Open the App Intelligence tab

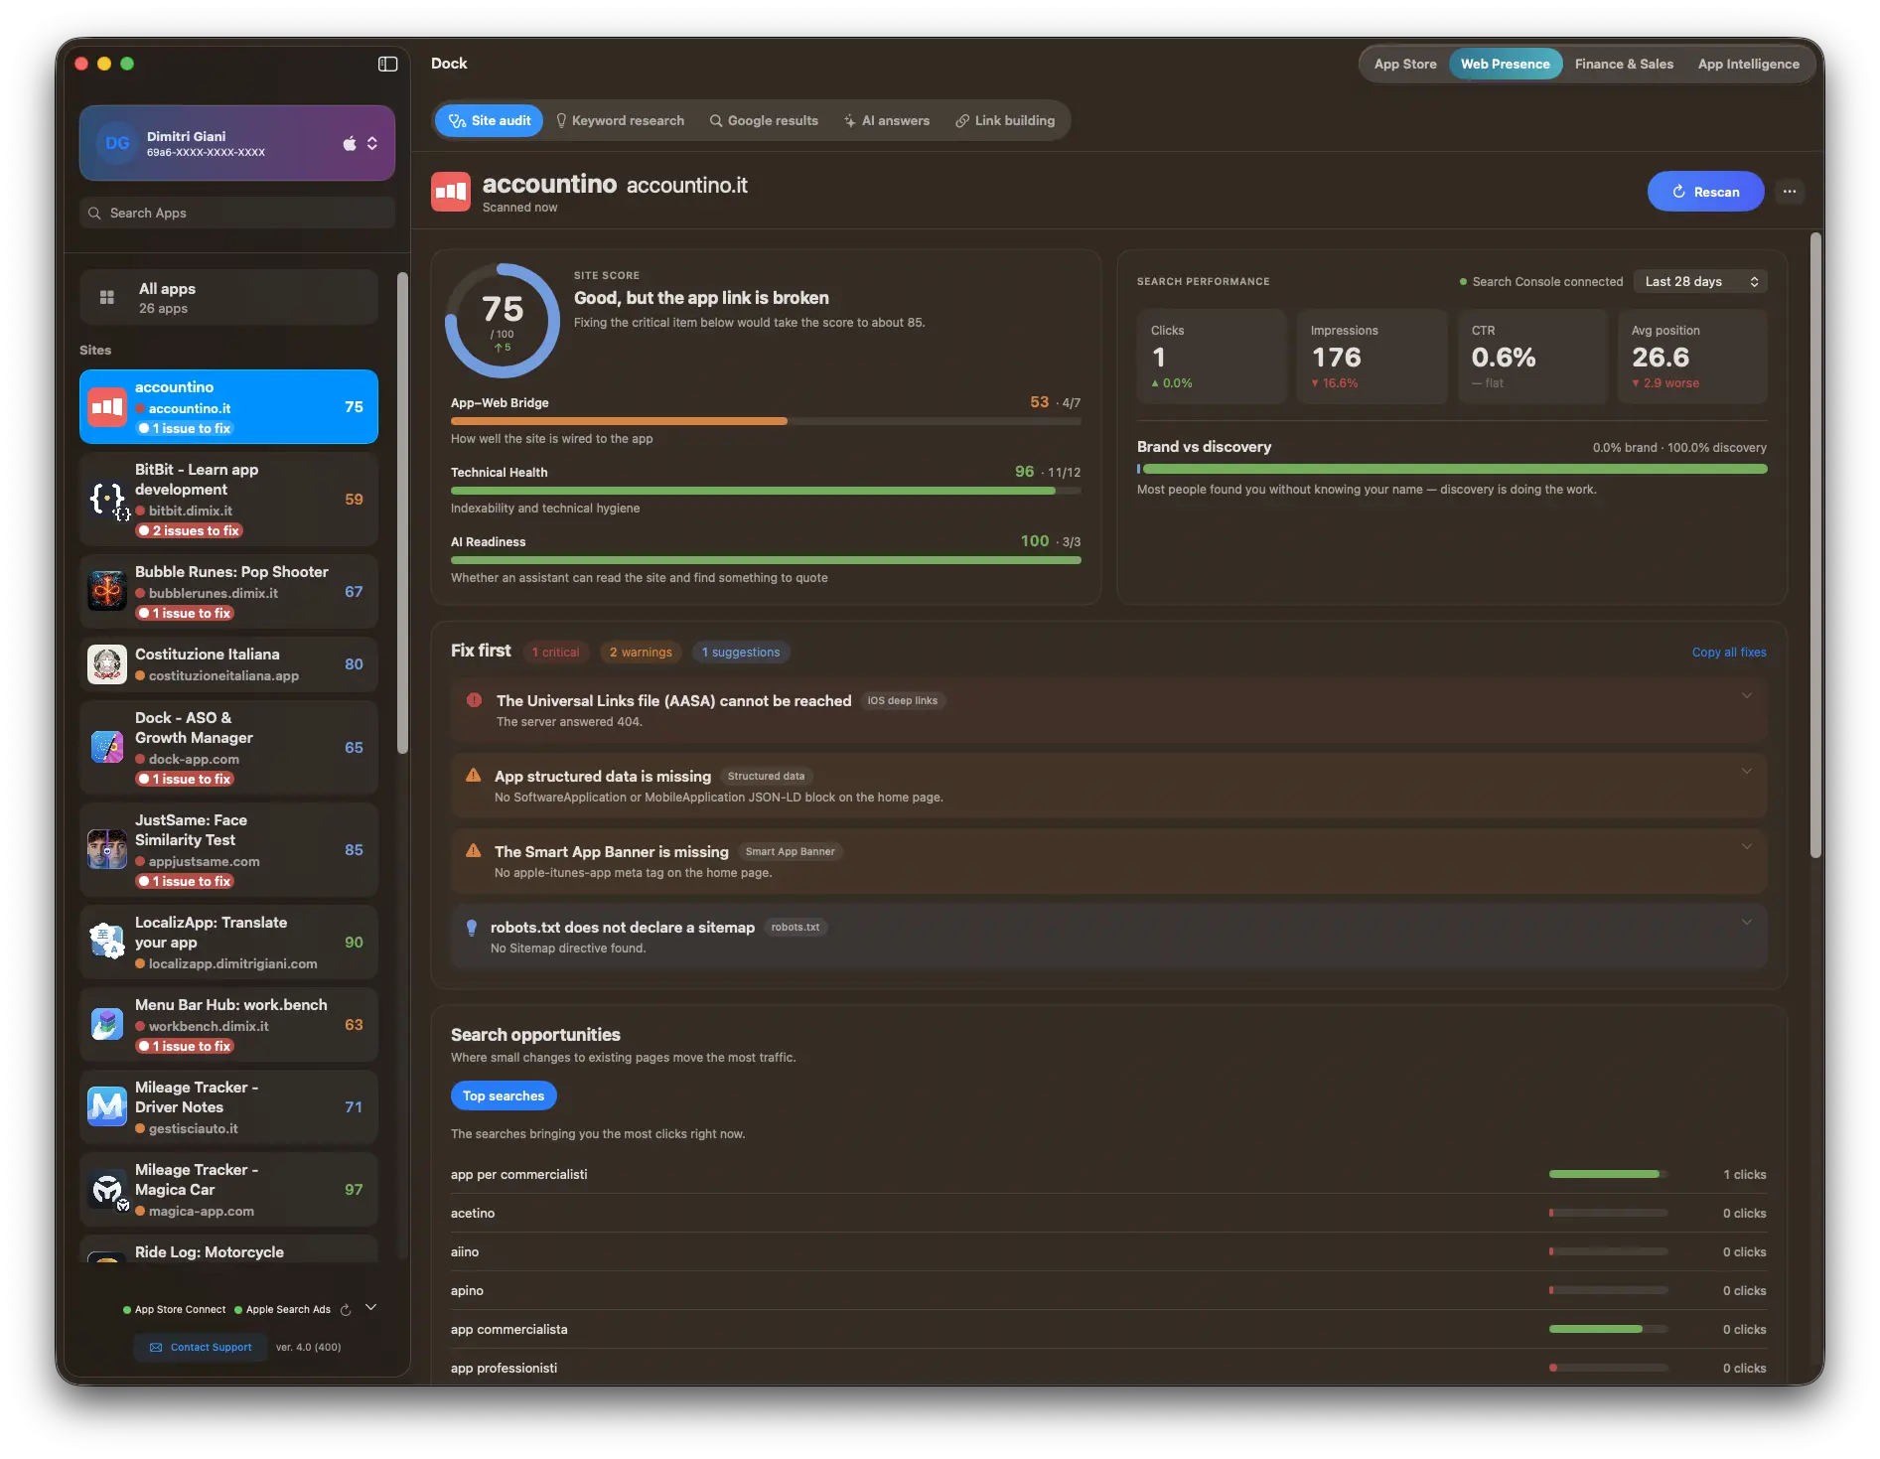pyautogui.click(x=1748, y=65)
